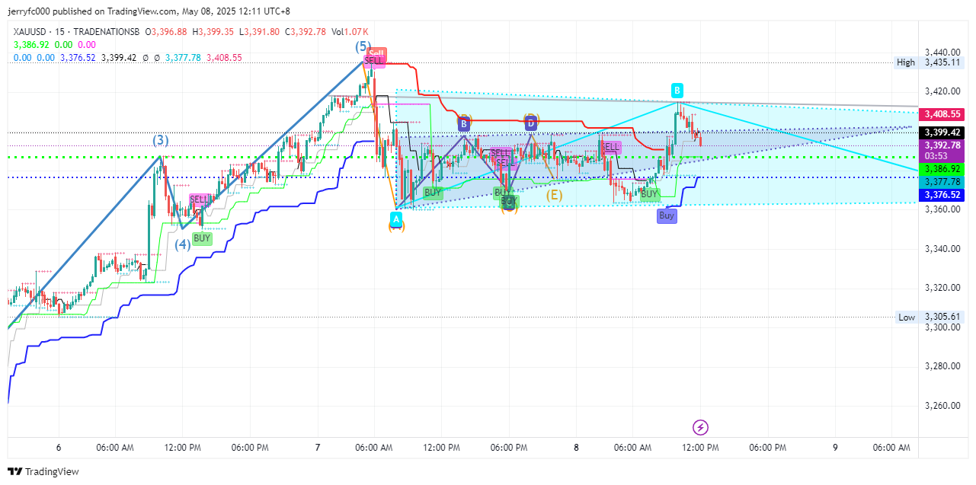Image resolution: width=976 pixels, height=485 pixels.
Task: Click the 3,360.00 price scale tick
Action: (x=942, y=209)
